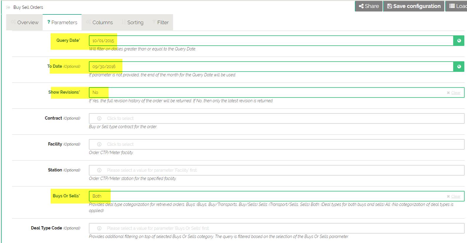Viewport: 467px width, 243px height.
Task: Click the info icon in Facility field
Action: tap(99, 144)
